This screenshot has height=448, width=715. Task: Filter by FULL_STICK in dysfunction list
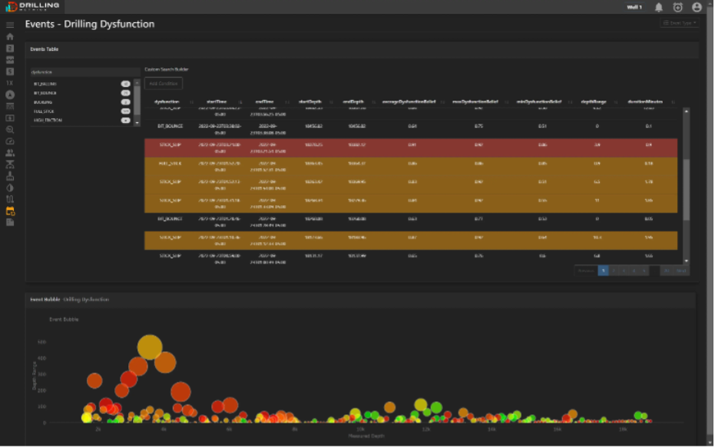pos(43,111)
